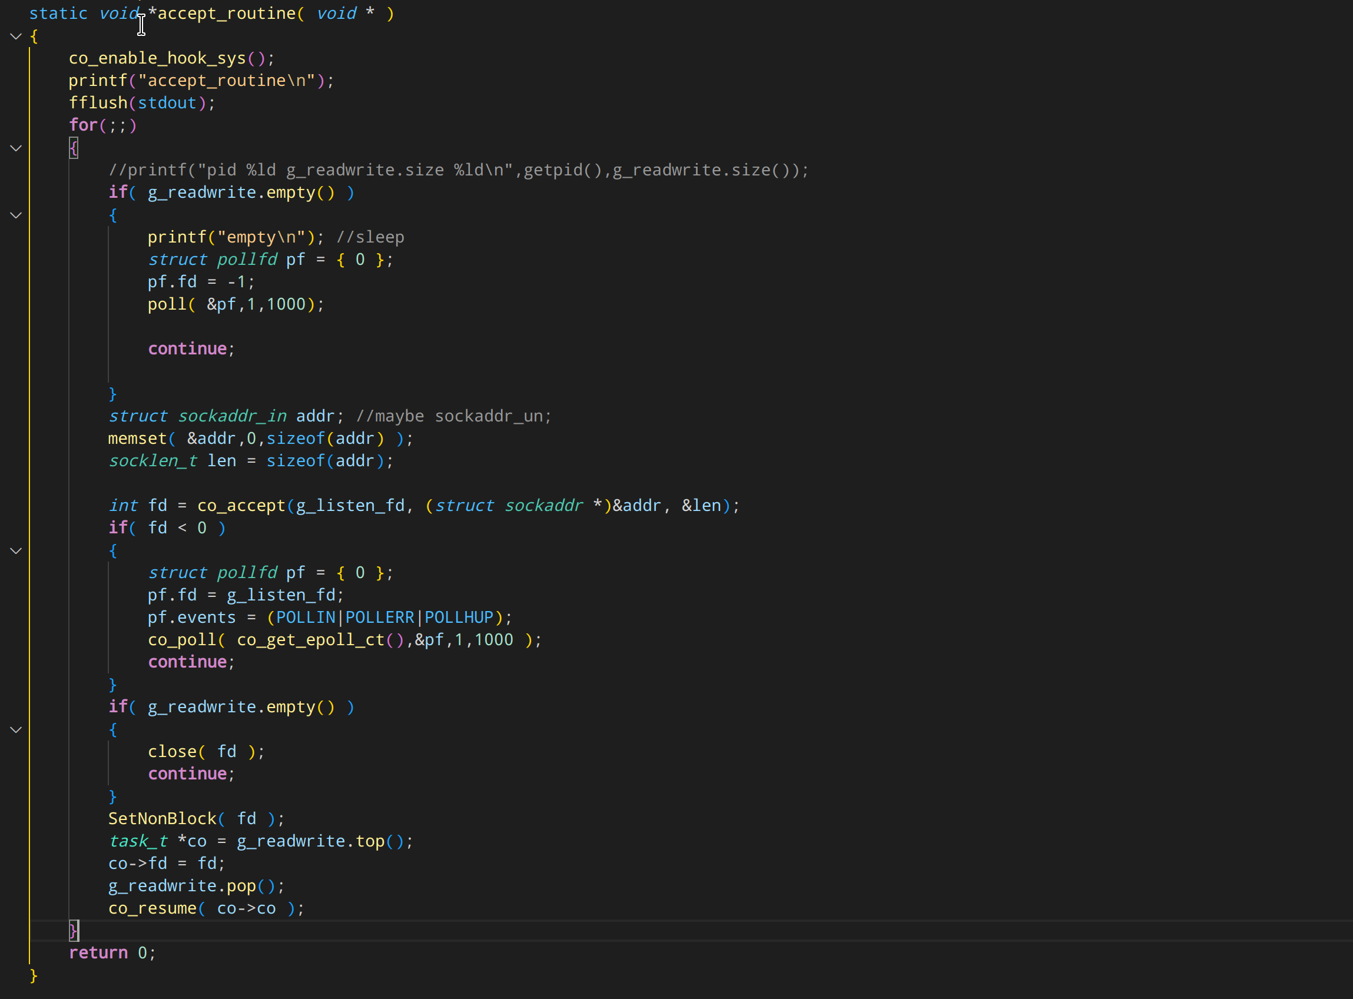The width and height of the screenshot is (1353, 999).
Task: Collapse the first g_readwrite.empty if block
Action: 16,215
